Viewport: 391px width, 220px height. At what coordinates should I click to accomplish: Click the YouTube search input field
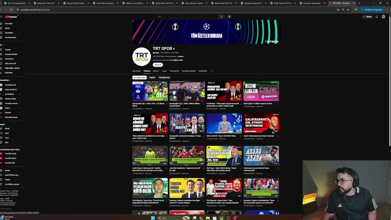tap(187, 16)
